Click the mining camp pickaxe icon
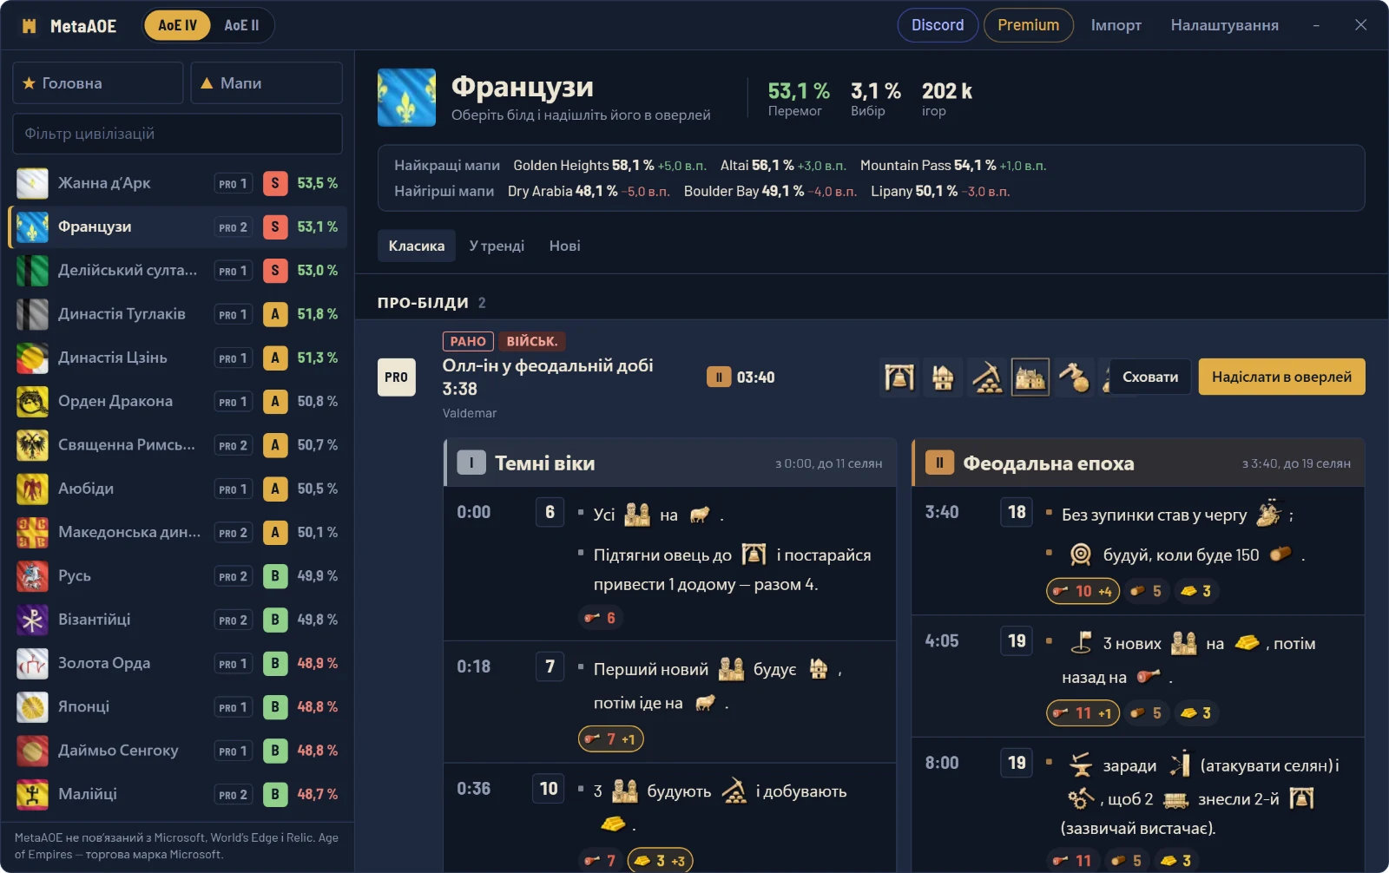1389x873 pixels. pos(987,377)
